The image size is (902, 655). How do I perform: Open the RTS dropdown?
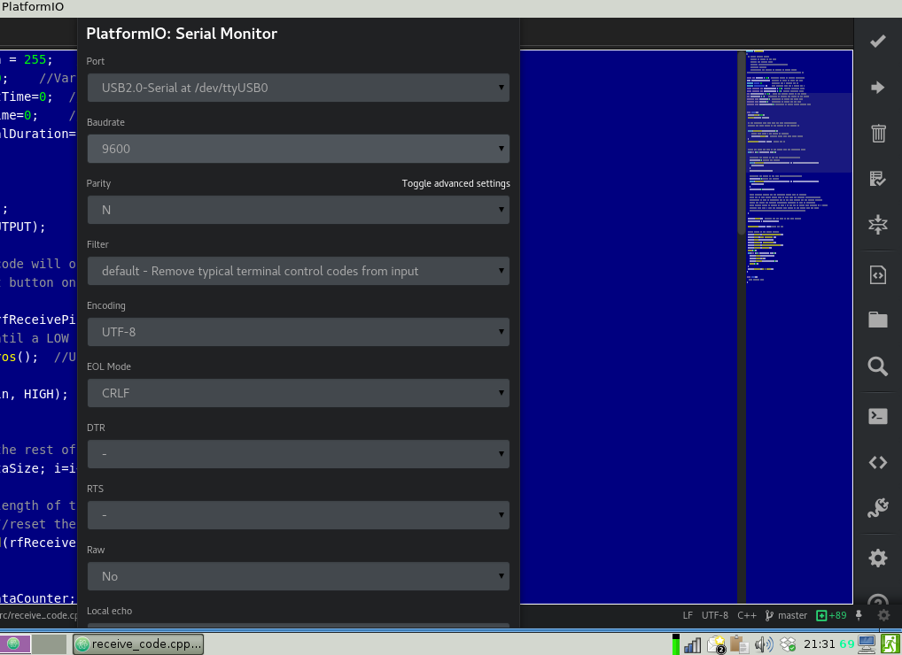pos(298,515)
